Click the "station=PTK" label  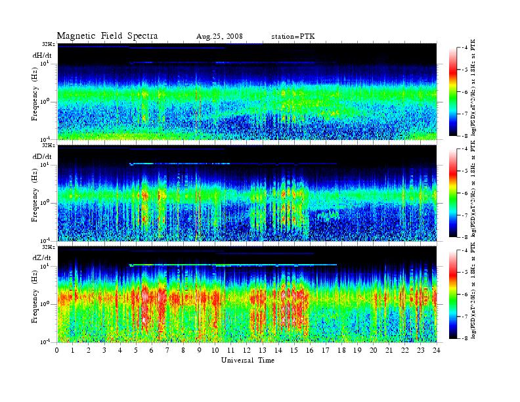[293, 37]
